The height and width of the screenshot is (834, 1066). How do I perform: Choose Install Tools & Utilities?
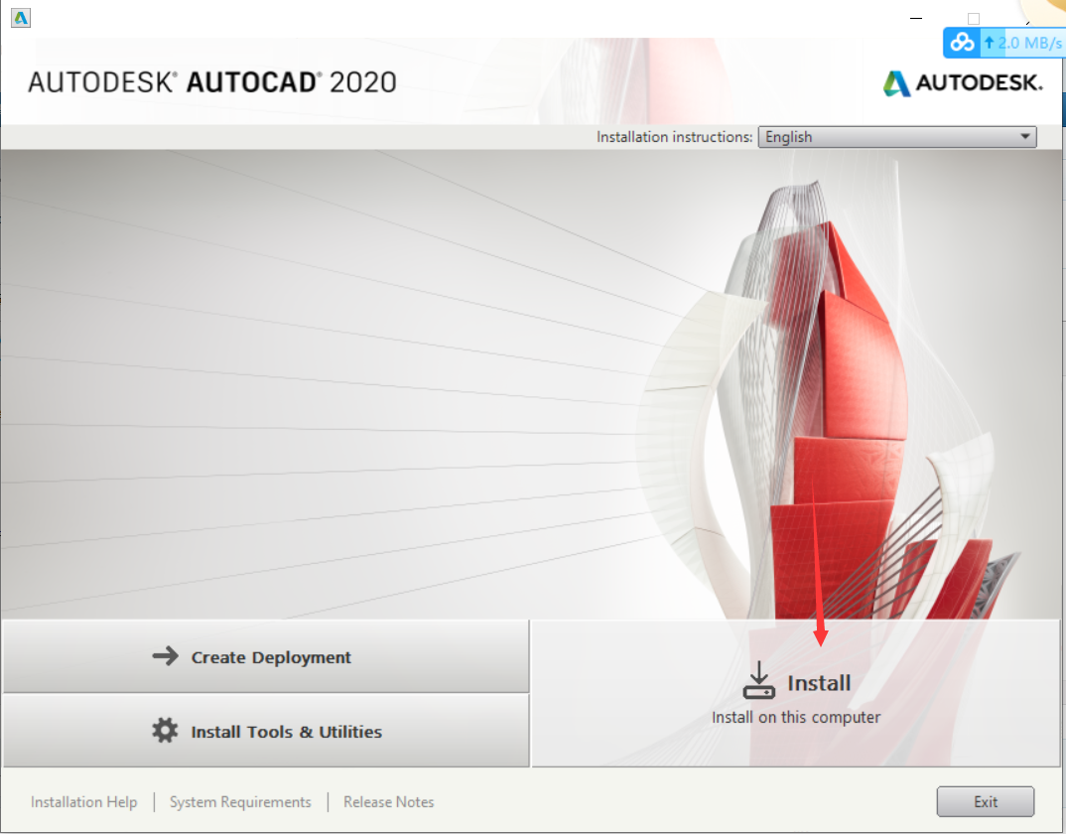[266, 731]
